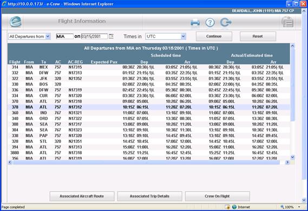Click the page scroll down arrow
This screenshot has width=308, height=211.
click(x=304, y=200)
